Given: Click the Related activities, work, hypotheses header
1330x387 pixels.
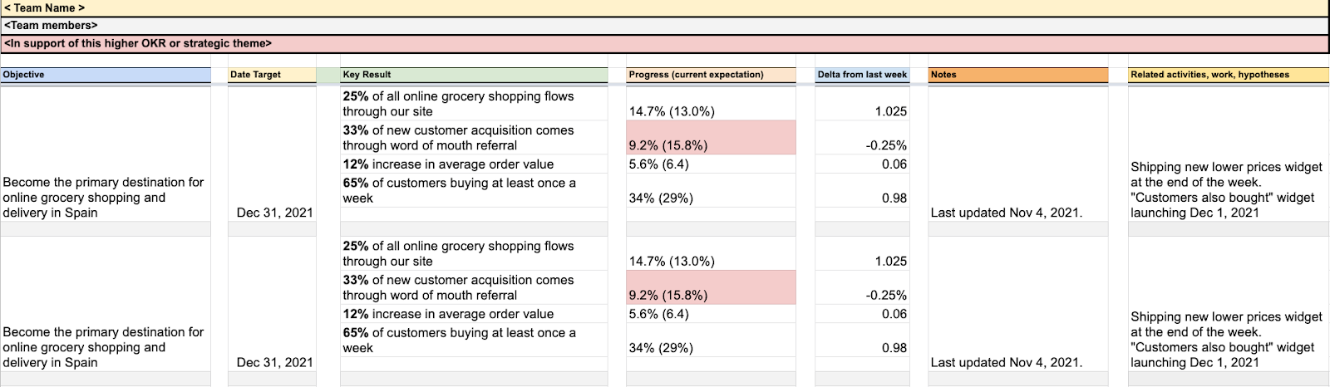Looking at the screenshot, I should coord(1228,75).
